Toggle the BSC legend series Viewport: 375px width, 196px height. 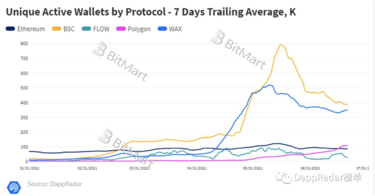[63, 29]
